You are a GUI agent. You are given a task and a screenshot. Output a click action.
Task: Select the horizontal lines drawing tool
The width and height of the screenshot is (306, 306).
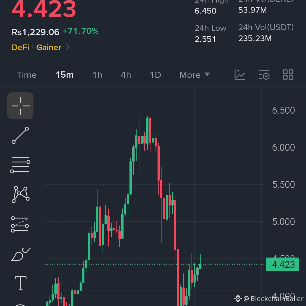coord(20,165)
